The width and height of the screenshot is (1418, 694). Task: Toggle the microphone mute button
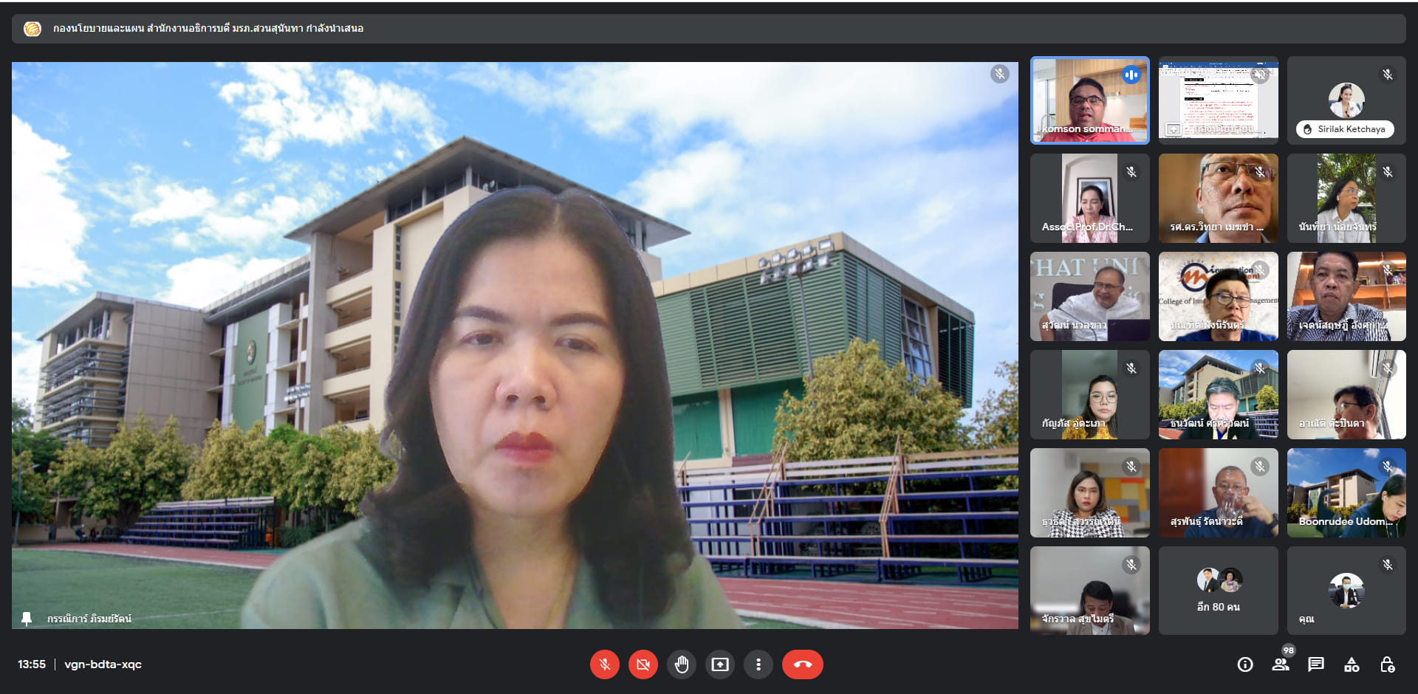[604, 664]
